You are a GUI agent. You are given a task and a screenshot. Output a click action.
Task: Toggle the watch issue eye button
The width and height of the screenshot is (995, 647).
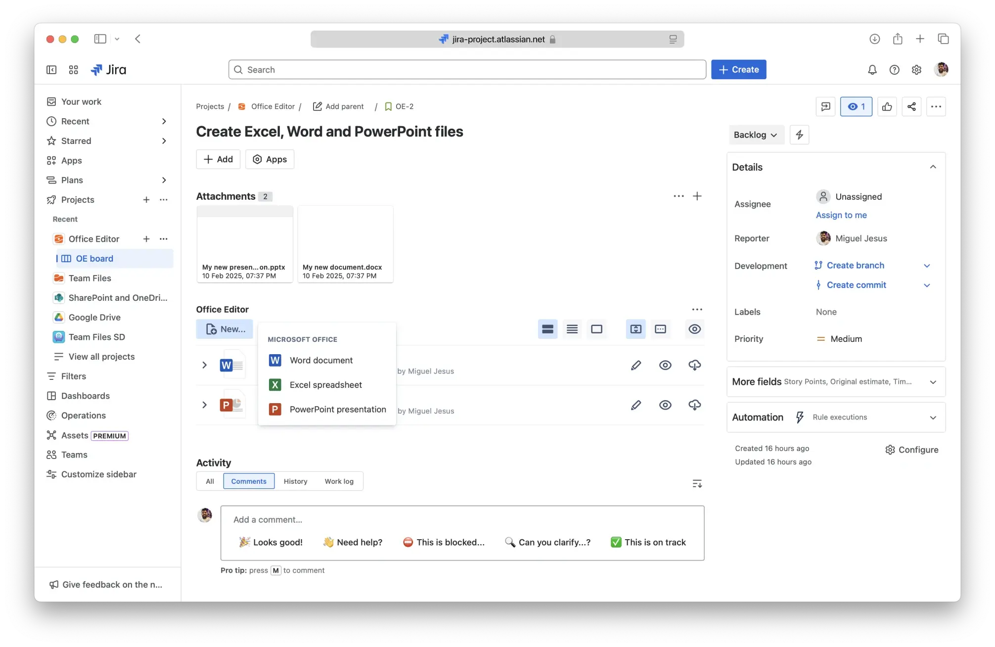coord(856,106)
